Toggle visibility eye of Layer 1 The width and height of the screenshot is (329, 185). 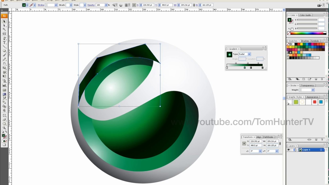pos(289,150)
